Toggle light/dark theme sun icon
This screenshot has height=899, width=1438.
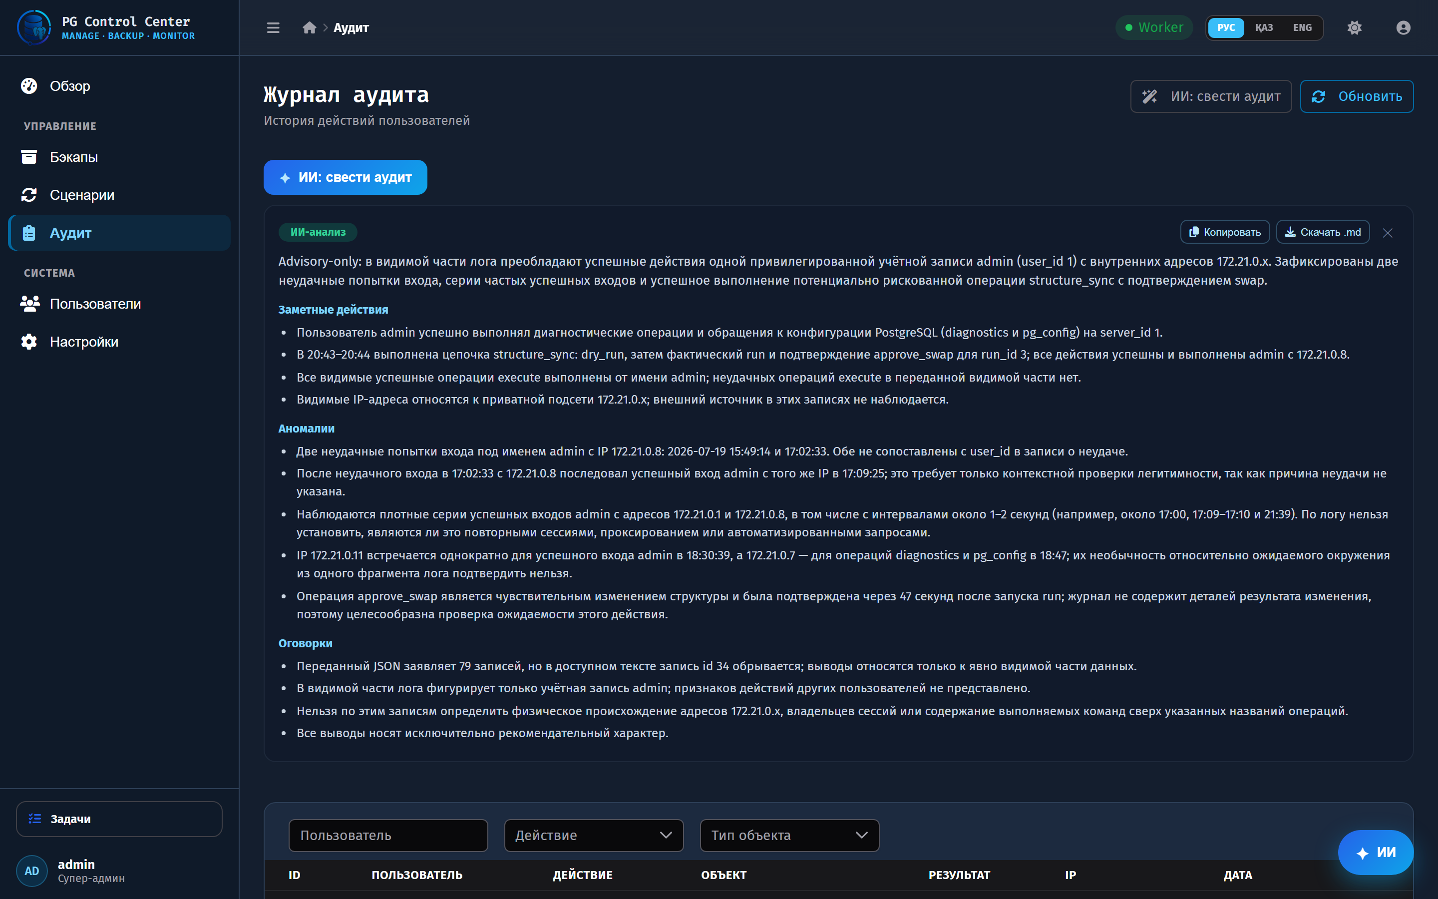click(1354, 28)
